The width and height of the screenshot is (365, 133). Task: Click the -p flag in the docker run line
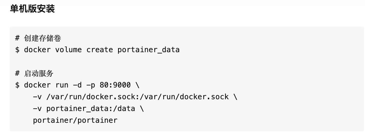coord(91,85)
